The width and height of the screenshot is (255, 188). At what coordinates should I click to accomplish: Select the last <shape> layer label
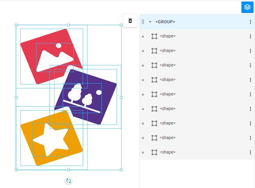pos(168,152)
